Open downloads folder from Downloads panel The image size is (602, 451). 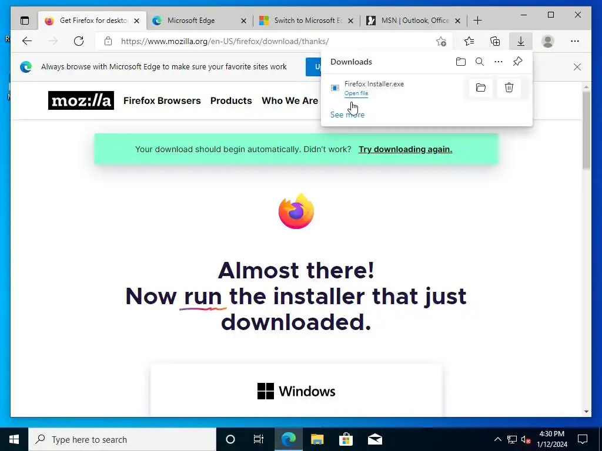click(461, 62)
